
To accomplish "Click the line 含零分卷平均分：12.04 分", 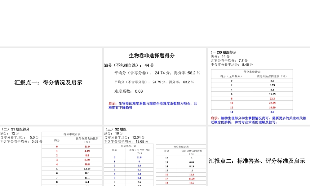I will tap(125, 137).
